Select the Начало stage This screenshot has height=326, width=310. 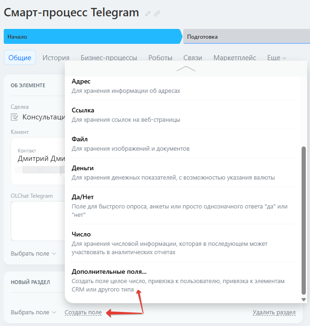pyautogui.click(x=93, y=36)
